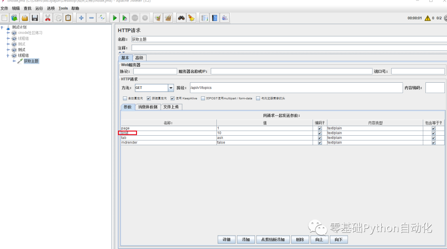
Task: Click the gray Shutdown X icon
Action: click(145, 18)
